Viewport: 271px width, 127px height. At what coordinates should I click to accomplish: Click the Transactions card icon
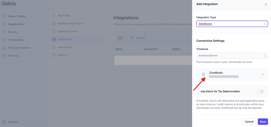click(x=4, y=40)
